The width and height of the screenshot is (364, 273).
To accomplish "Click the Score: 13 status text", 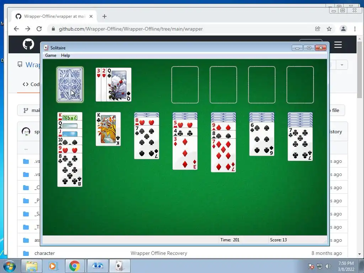I will 278,240.
